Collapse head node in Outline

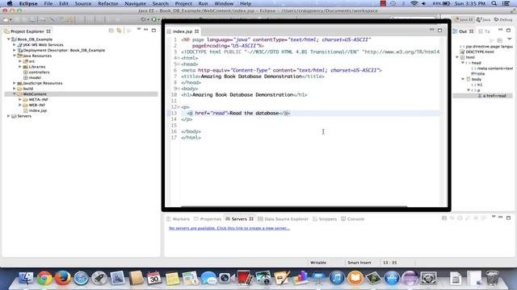click(x=463, y=63)
